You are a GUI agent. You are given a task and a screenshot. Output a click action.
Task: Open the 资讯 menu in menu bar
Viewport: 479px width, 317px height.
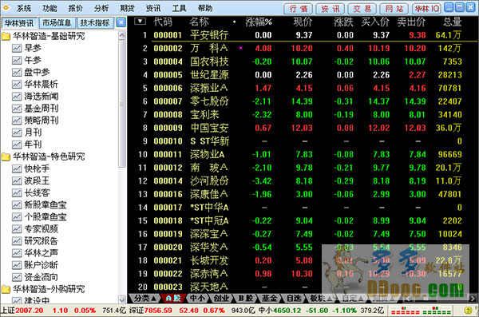point(153,8)
